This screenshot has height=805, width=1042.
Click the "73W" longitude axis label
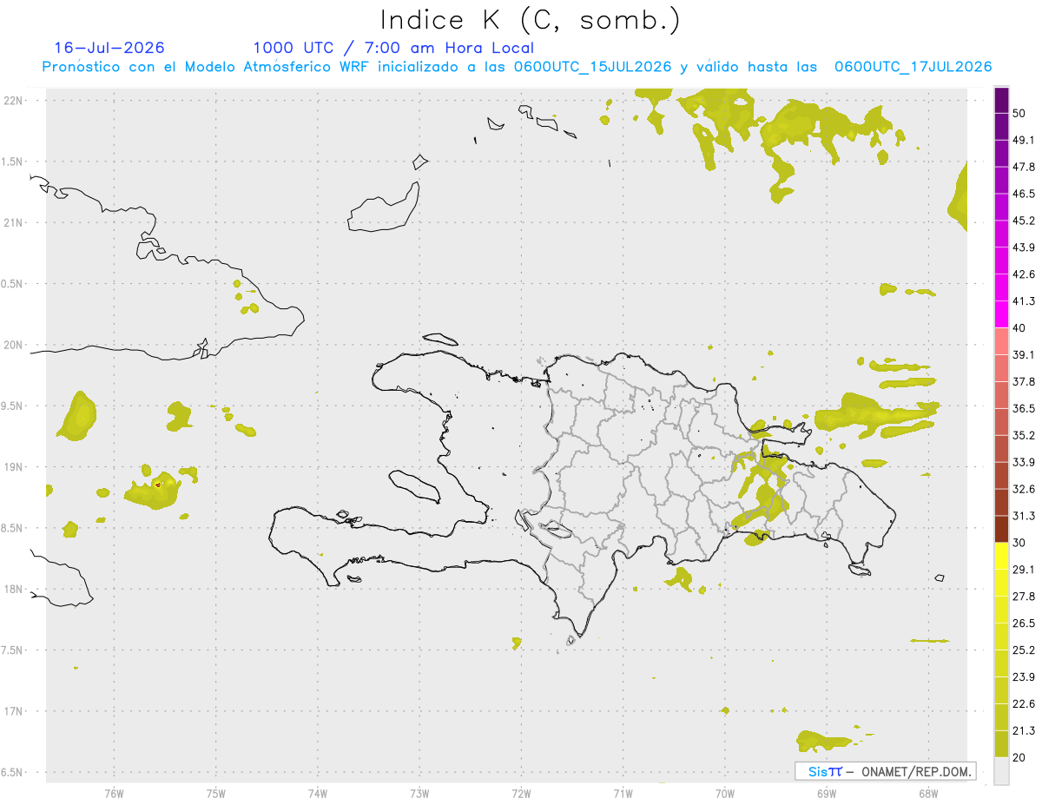pyautogui.click(x=419, y=793)
